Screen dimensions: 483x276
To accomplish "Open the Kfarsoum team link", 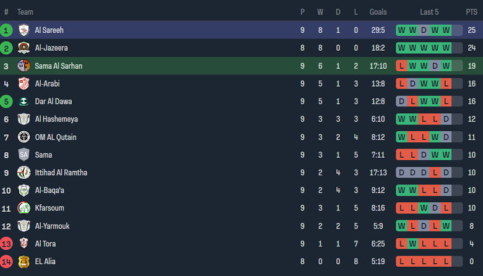I will click(50, 209).
